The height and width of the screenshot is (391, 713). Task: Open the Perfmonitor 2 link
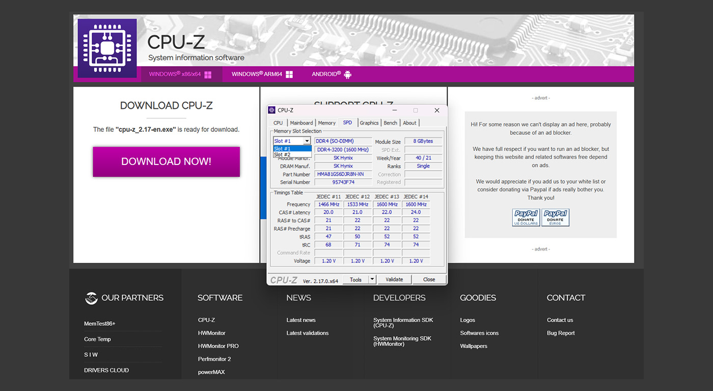(x=215, y=359)
